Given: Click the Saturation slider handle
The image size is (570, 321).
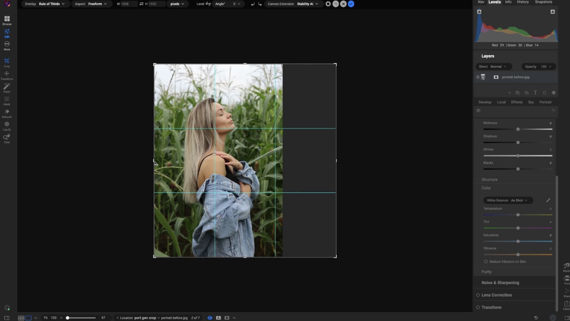Looking at the screenshot, I should pos(518,241).
